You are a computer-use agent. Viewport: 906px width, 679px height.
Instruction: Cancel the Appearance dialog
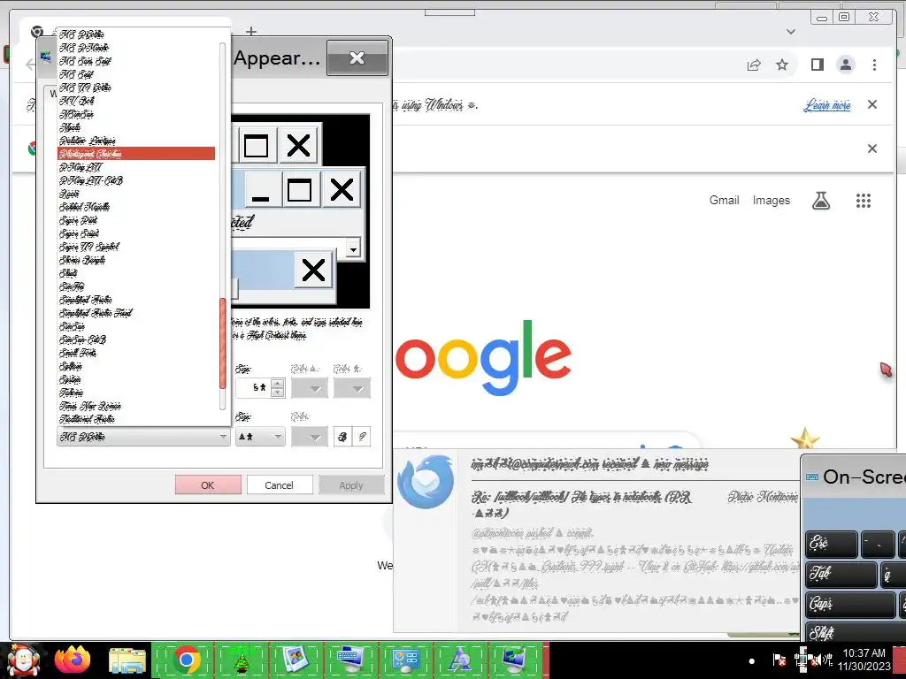(x=279, y=485)
